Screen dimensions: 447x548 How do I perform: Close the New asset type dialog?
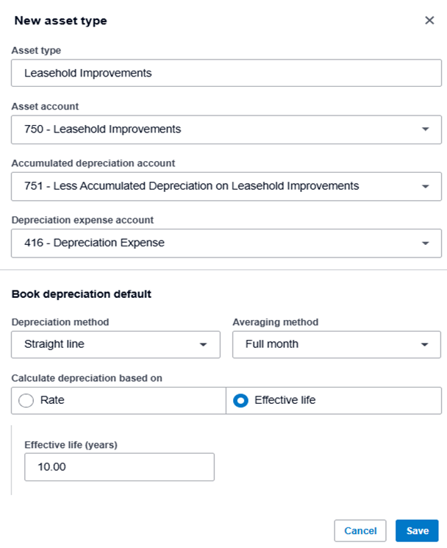[x=429, y=21]
